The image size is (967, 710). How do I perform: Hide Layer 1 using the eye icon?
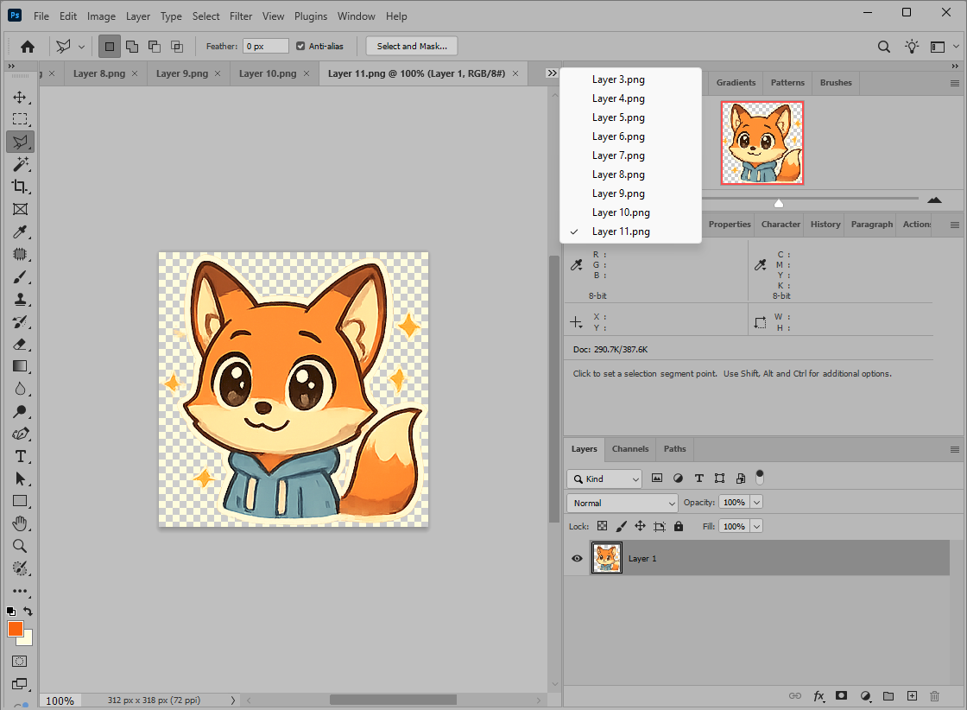(578, 559)
